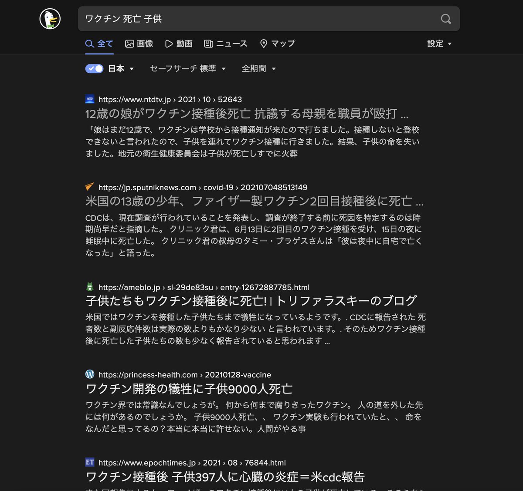Open the ntdtv.jp result favicon
This screenshot has height=491, width=523.
(90, 99)
